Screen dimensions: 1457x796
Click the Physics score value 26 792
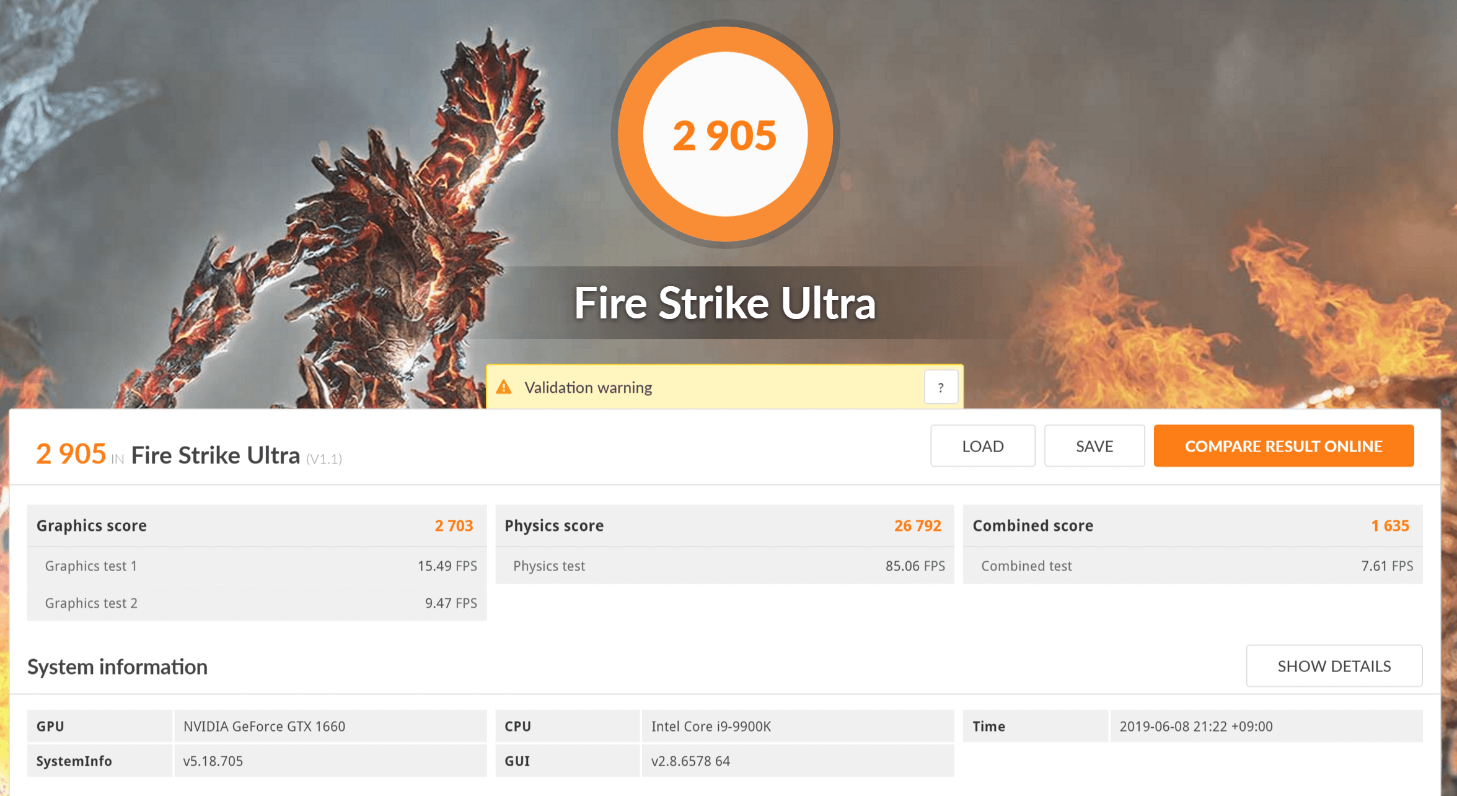pos(917,525)
